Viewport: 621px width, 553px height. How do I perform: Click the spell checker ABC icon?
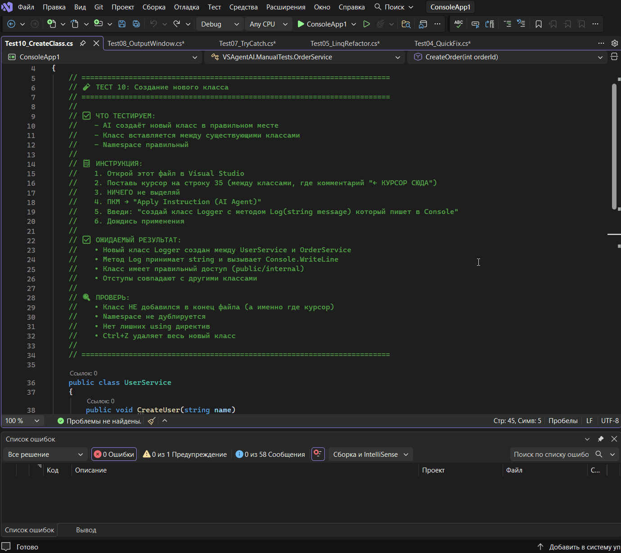coord(459,24)
